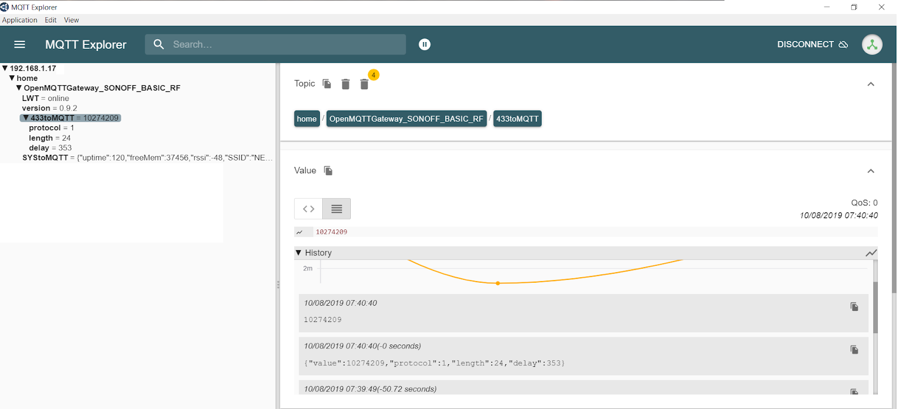
Task: Delete recursive topics trash icon with badge 4
Action: point(364,84)
